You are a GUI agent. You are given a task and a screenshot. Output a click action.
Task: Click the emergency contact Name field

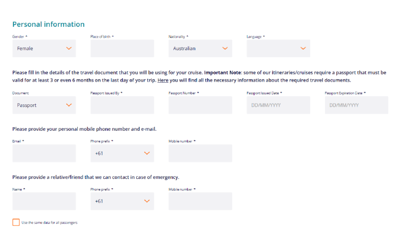coord(44,201)
